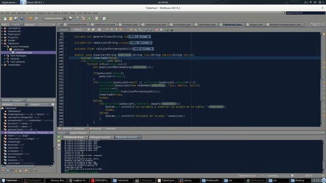
Task: Toggle the Show Fields filter icon
Action: 8,171
